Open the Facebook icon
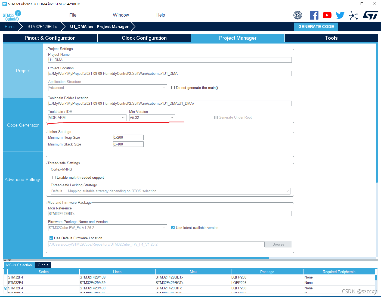 [314, 15]
